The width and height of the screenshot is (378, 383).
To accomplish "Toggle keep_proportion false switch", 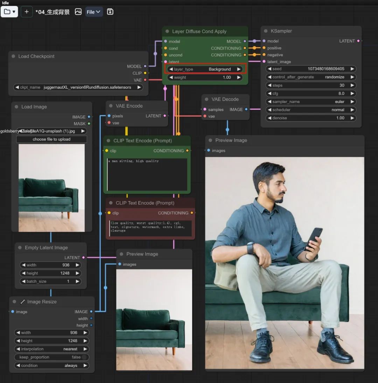I will pyautogui.click(x=51, y=357).
